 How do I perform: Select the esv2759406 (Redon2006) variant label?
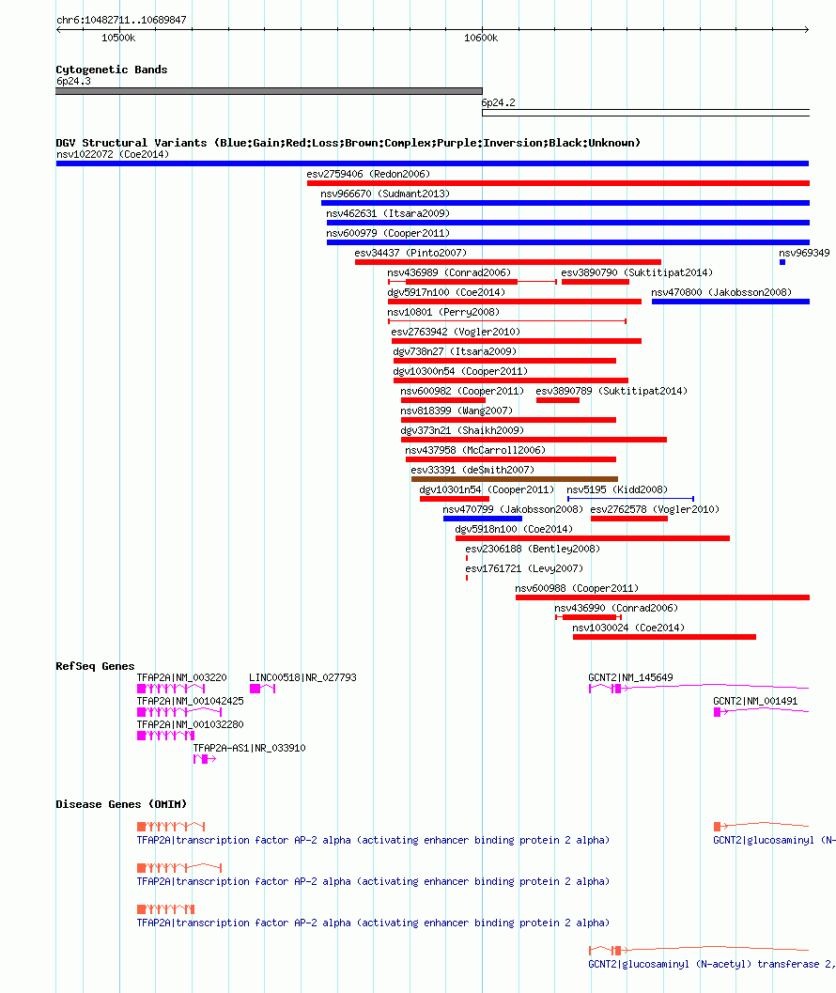368,174
